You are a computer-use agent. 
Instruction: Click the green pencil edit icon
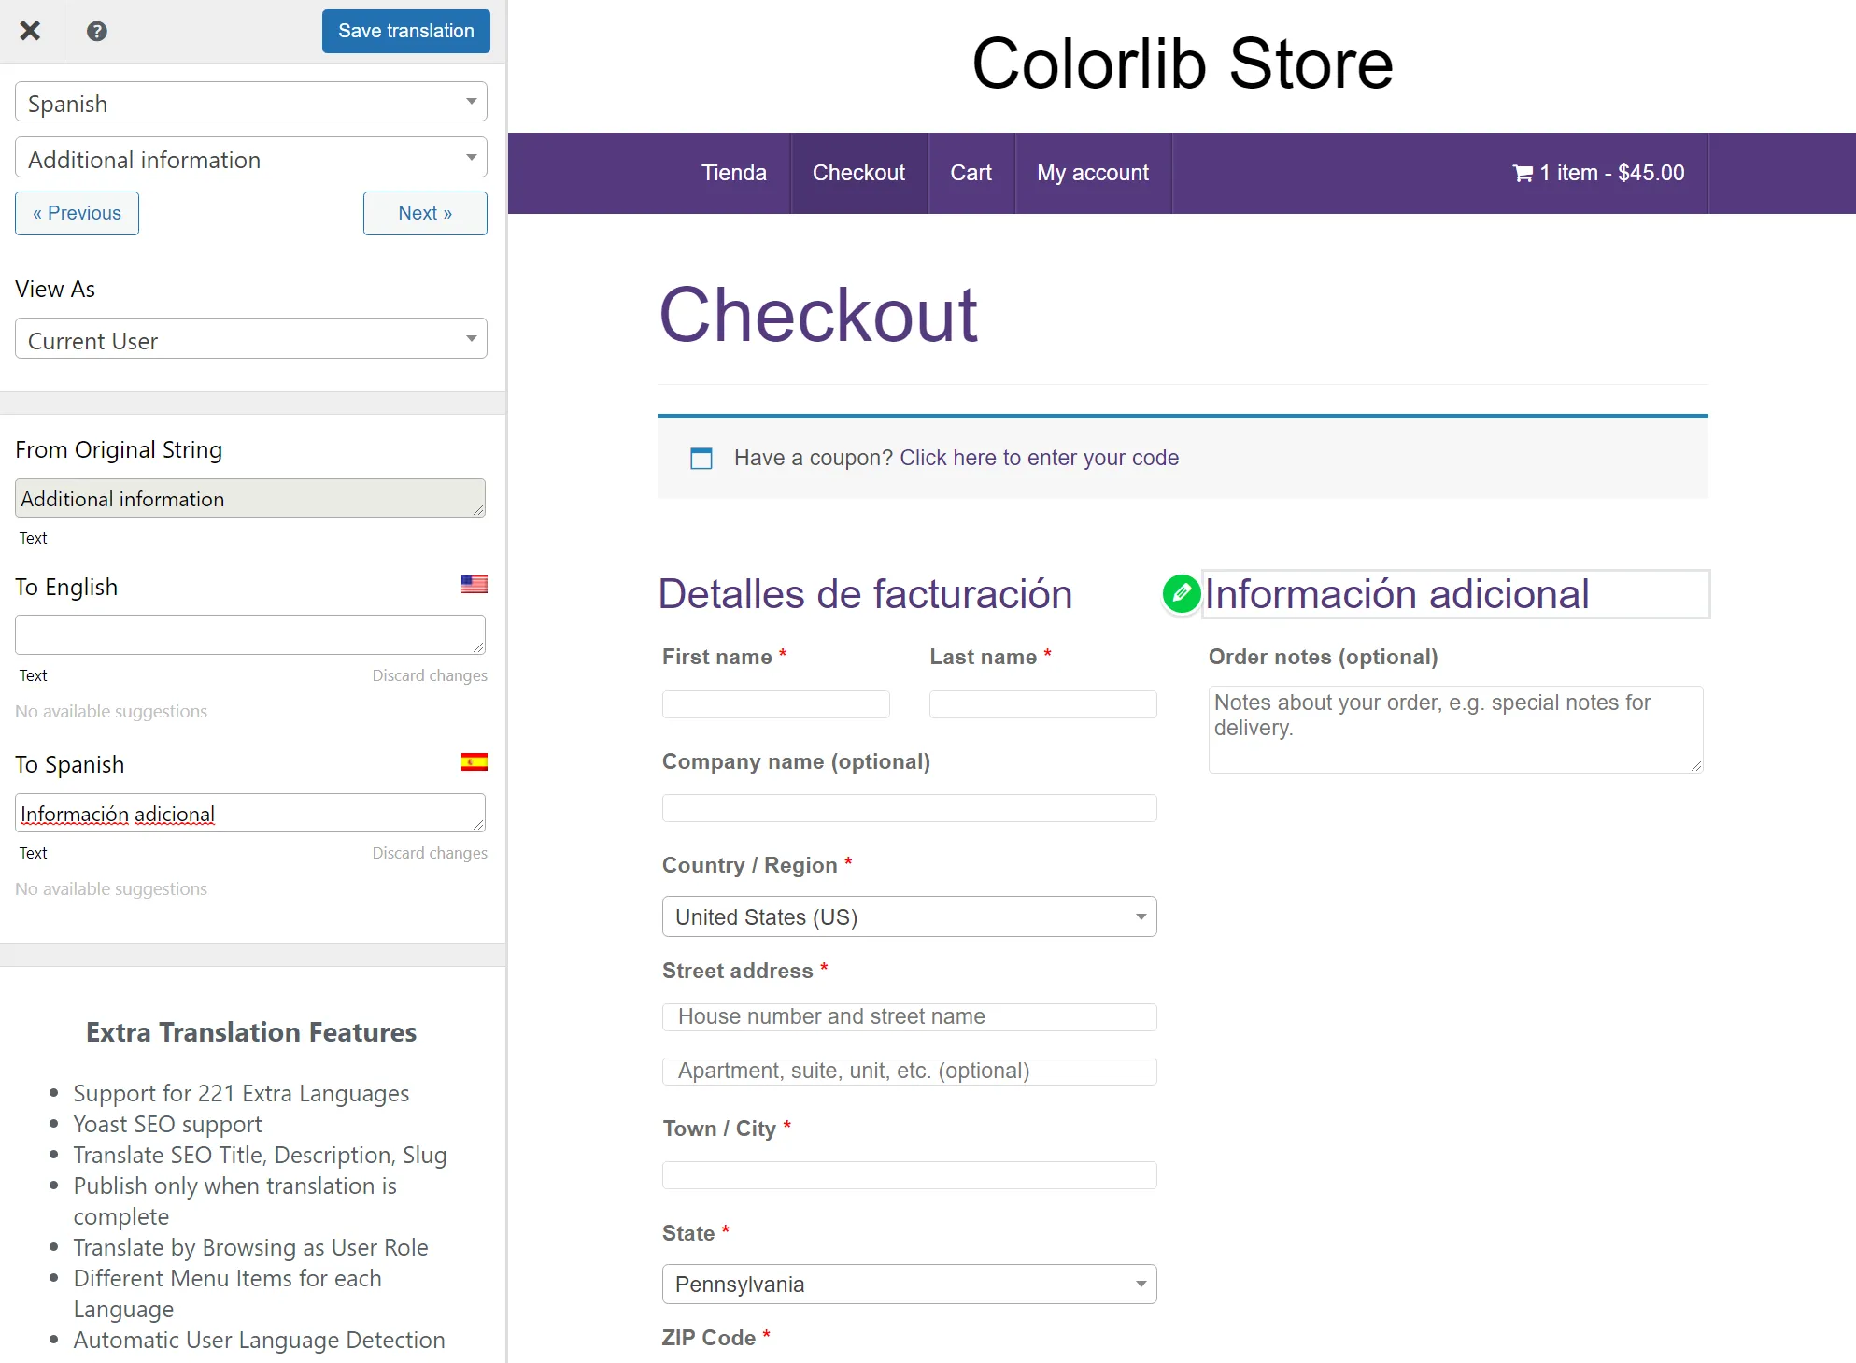click(x=1180, y=592)
